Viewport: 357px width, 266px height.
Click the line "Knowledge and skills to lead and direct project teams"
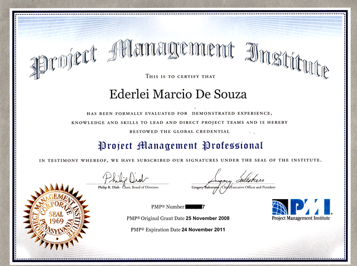pos(180,123)
